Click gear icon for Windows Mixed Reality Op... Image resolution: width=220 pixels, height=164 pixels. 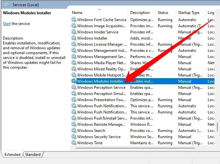(x=74, y=69)
